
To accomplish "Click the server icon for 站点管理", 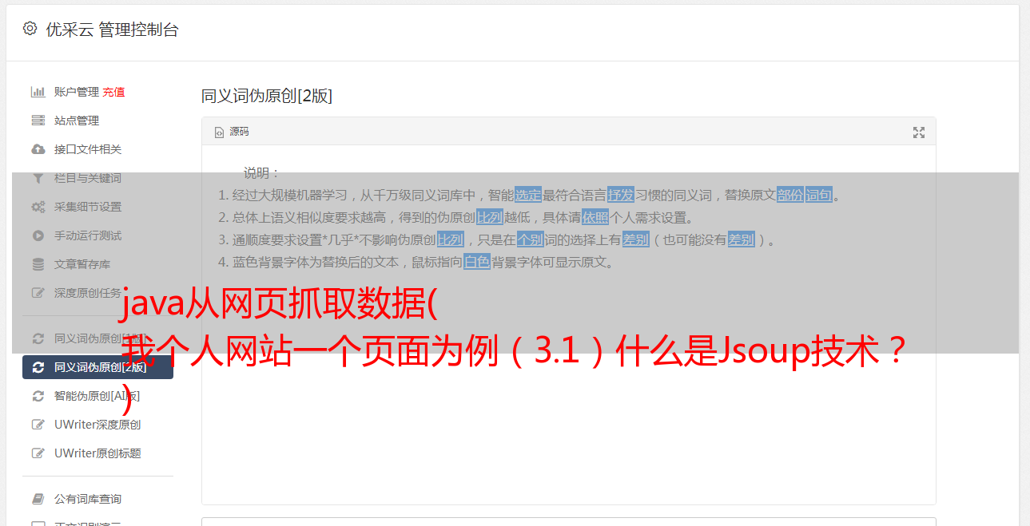I will [x=38, y=121].
